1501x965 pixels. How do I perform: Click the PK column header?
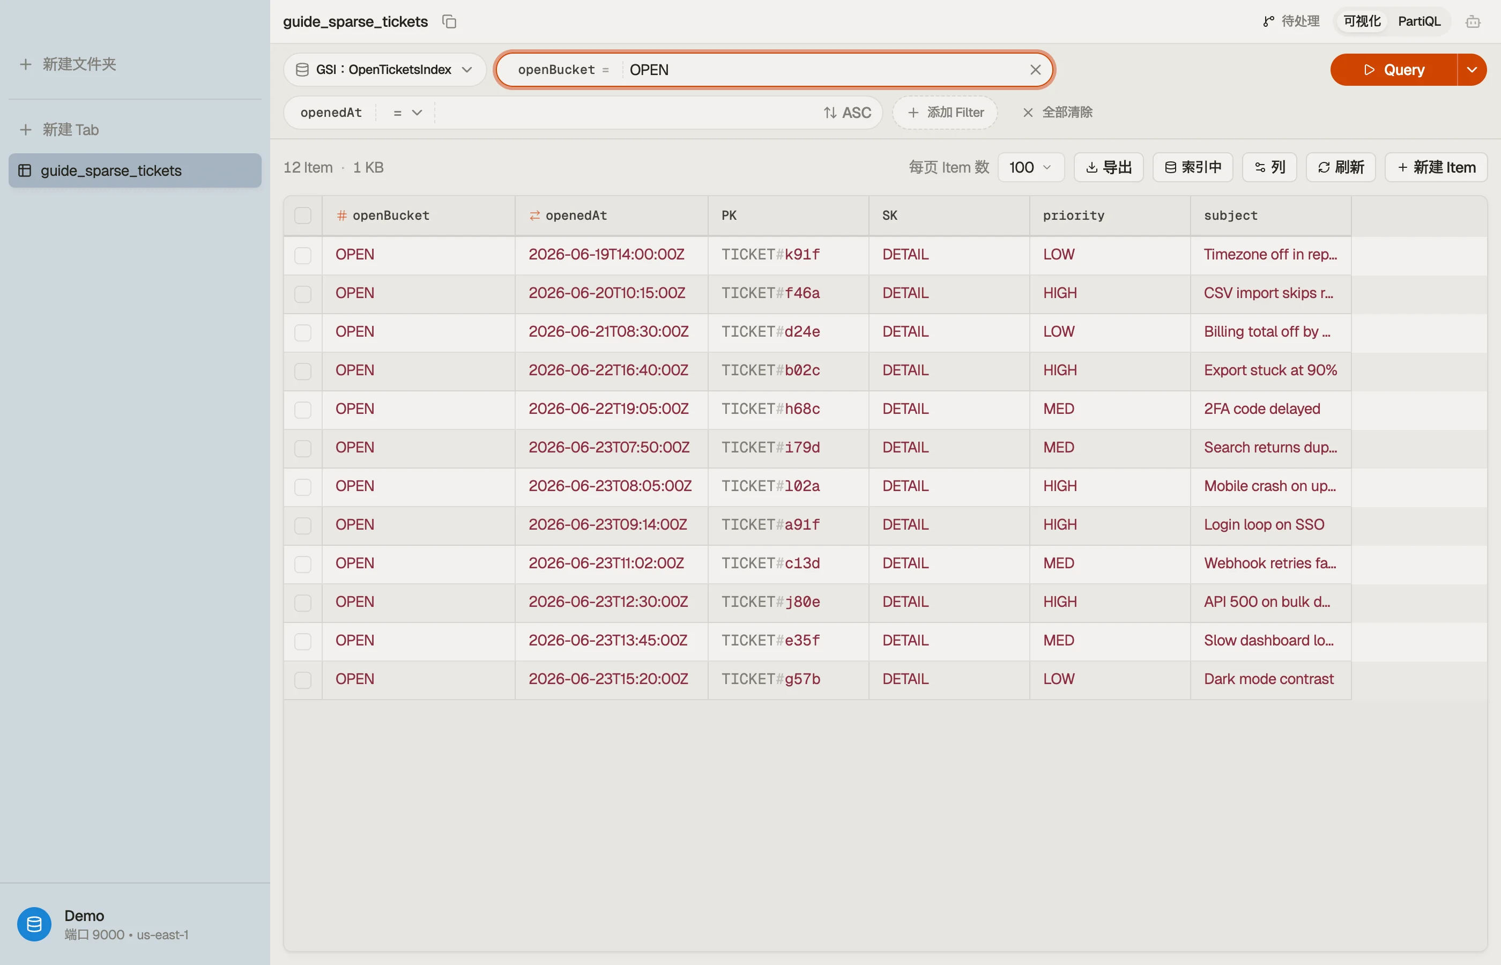[788, 216]
